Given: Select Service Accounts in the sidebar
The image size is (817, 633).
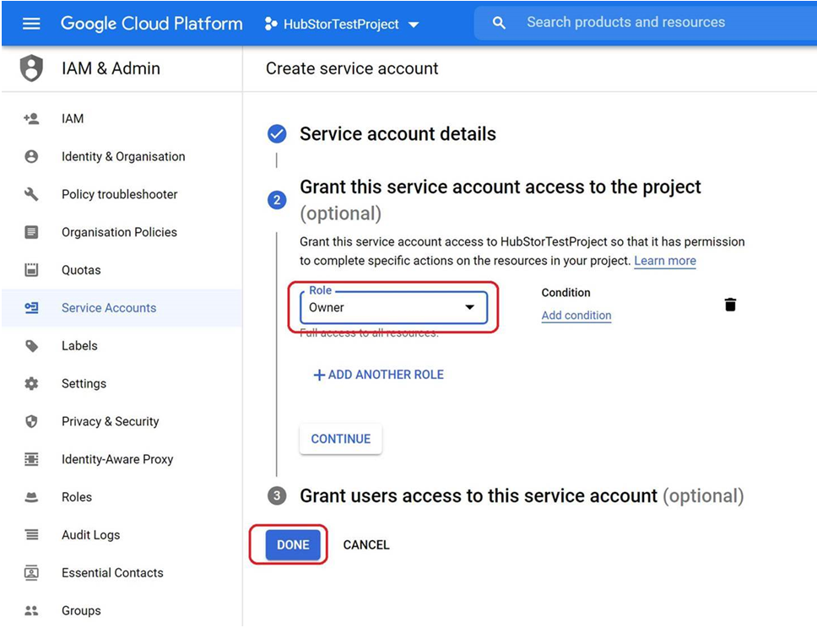Looking at the screenshot, I should 122,308.
